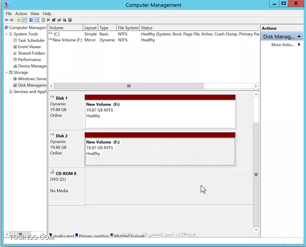Click the Event Viewer icon in tree
The width and height of the screenshot is (306, 247).
(x=15, y=47)
